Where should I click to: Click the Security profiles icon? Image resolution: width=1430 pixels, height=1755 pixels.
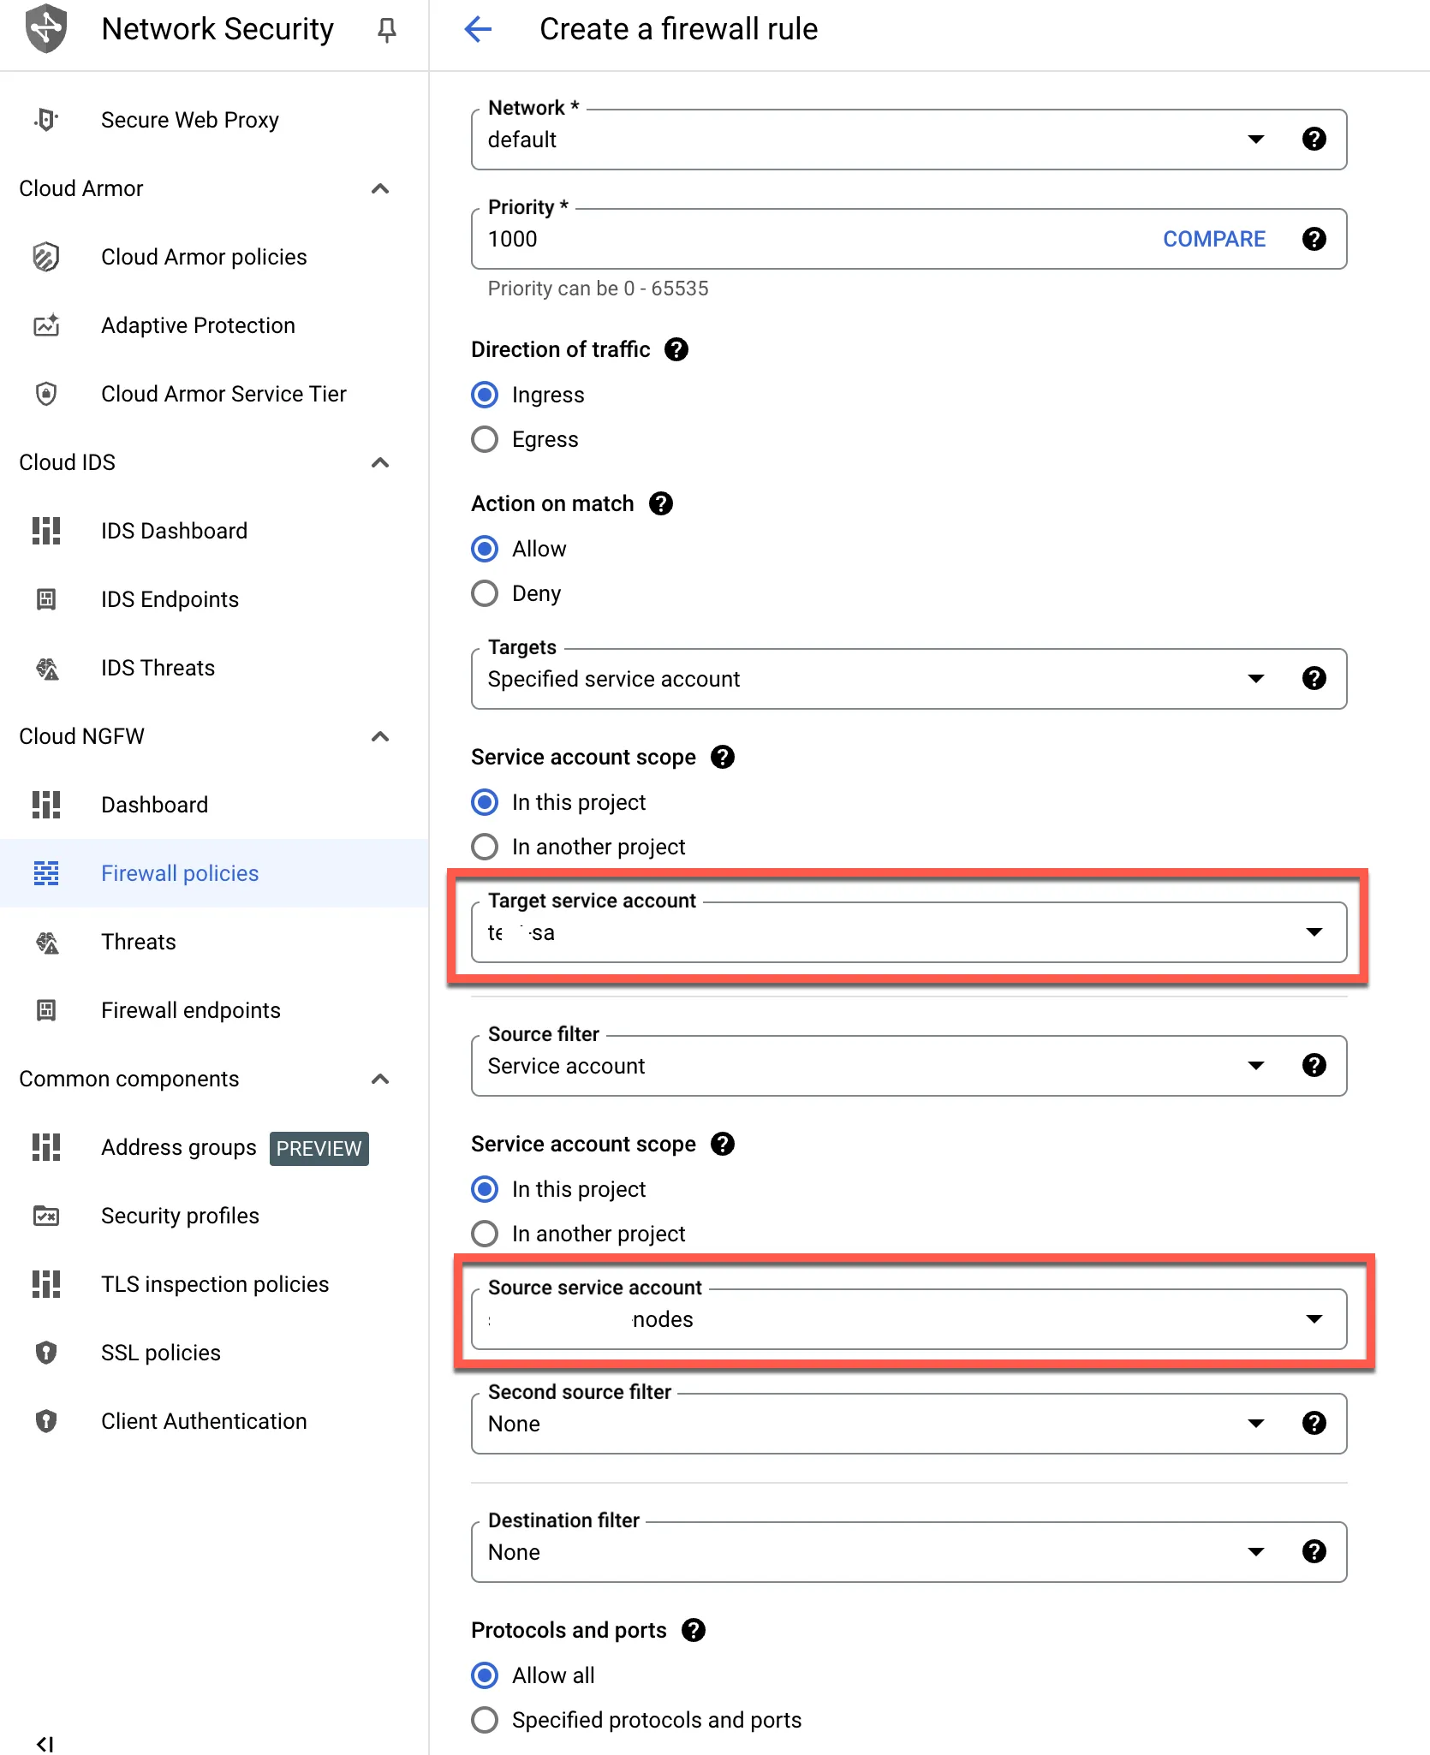coord(46,1216)
